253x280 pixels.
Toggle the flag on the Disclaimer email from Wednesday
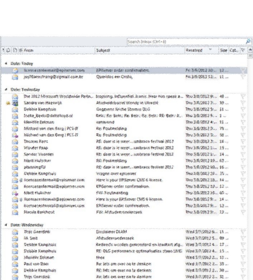(243, 231)
